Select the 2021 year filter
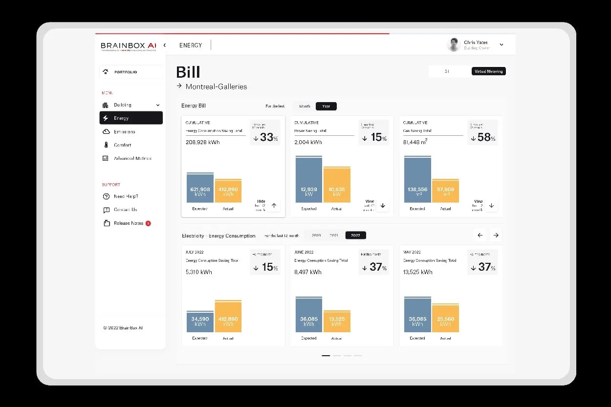Image resolution: width=611 pixels, height=407 pixels. click(334, 236)
